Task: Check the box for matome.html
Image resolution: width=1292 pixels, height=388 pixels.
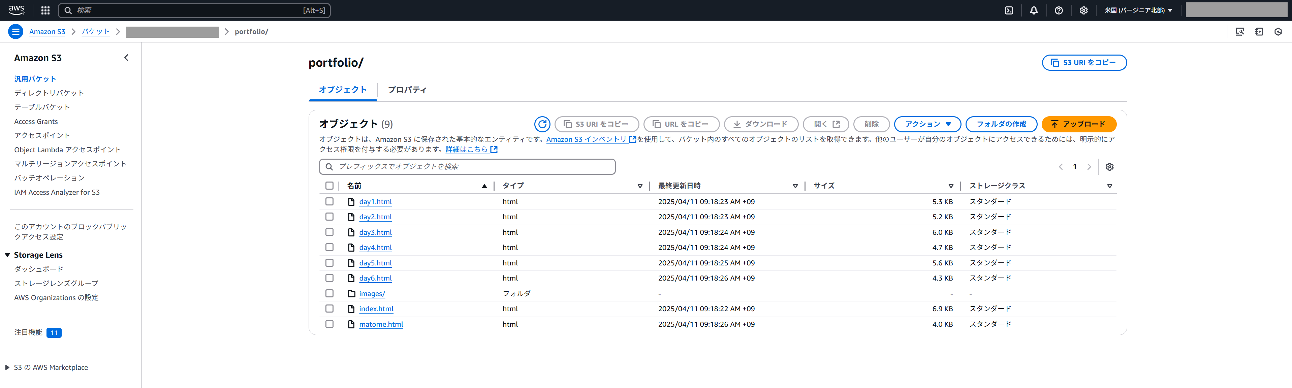Action: coord(329,324)
